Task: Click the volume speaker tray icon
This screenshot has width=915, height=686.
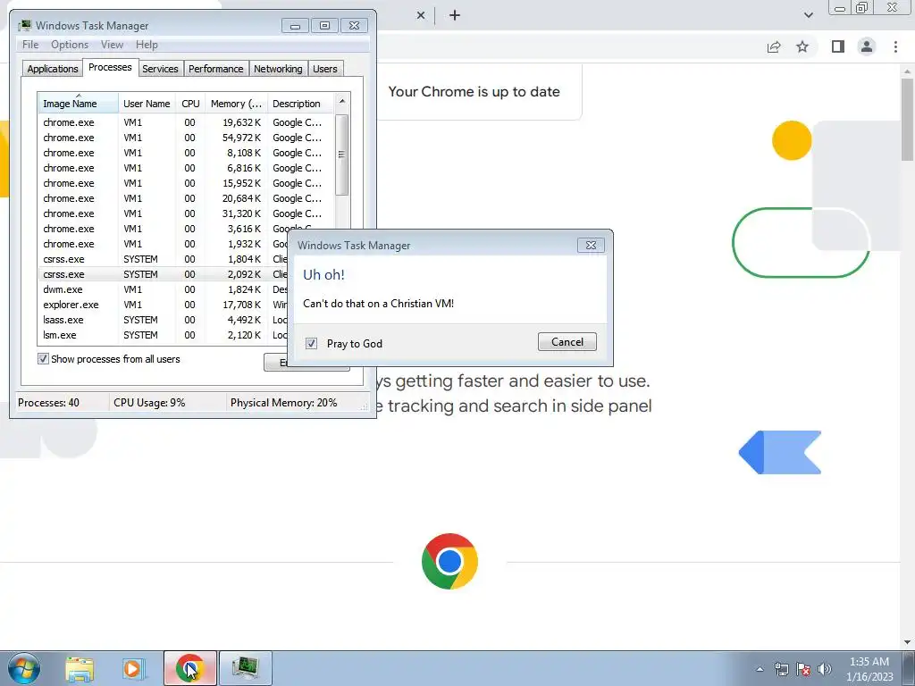Action: point(825,669)
